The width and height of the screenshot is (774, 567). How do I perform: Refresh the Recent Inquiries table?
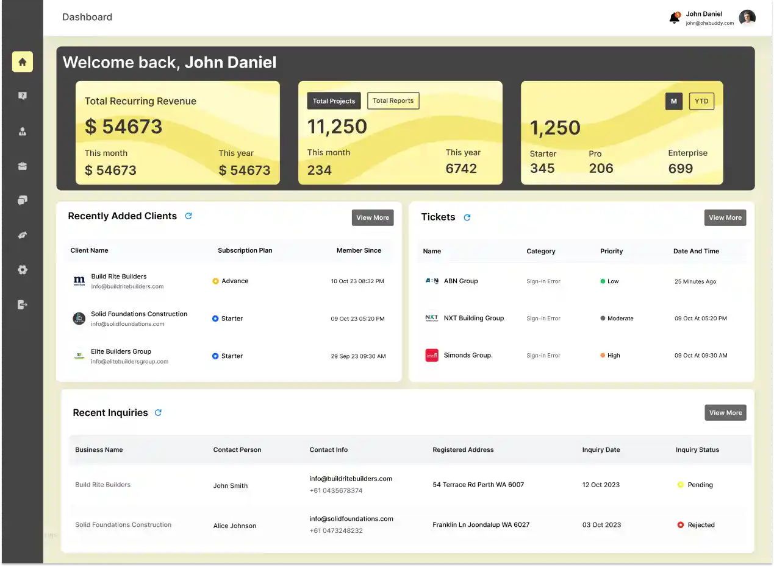coord(158,413)
